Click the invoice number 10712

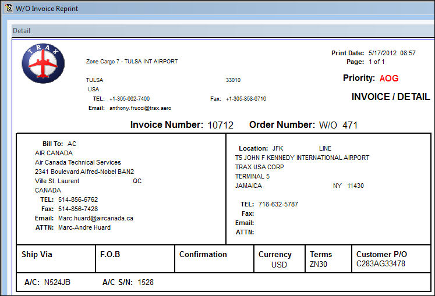[x=221, y=125]
